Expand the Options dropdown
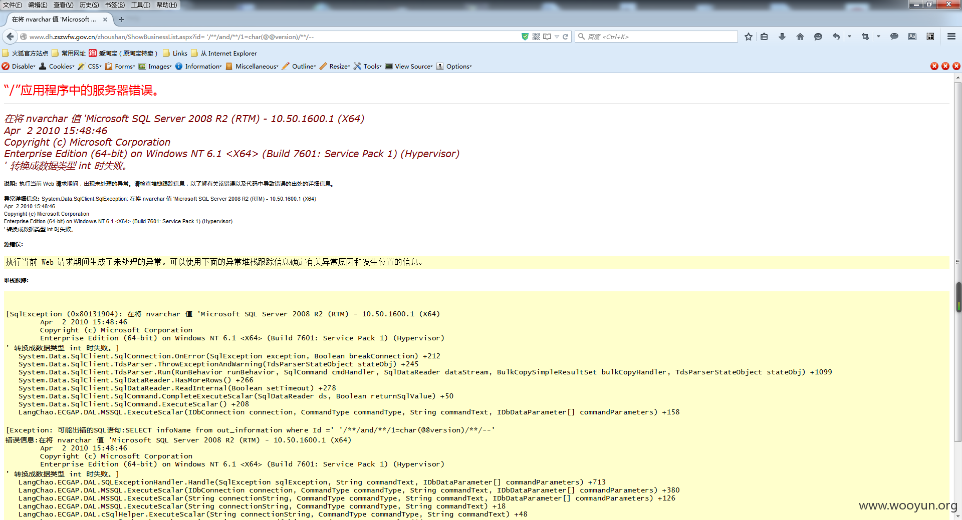Screen dimensions: 962x520 454,66
